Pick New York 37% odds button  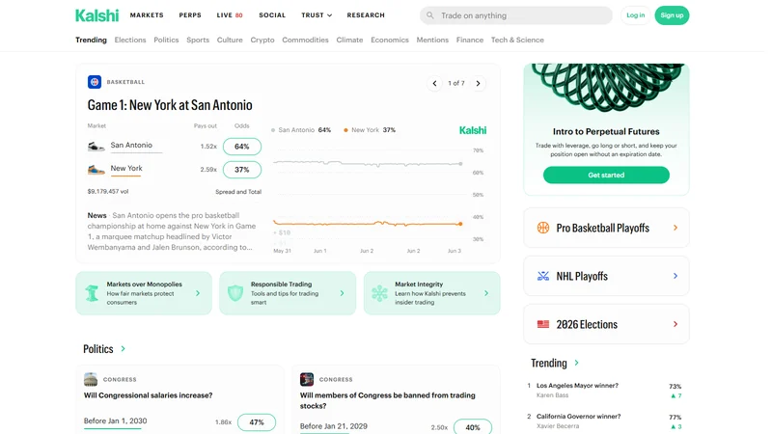point(242,170)
